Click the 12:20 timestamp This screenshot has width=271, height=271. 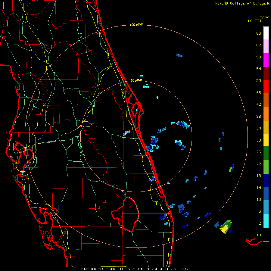coord(185,269)
